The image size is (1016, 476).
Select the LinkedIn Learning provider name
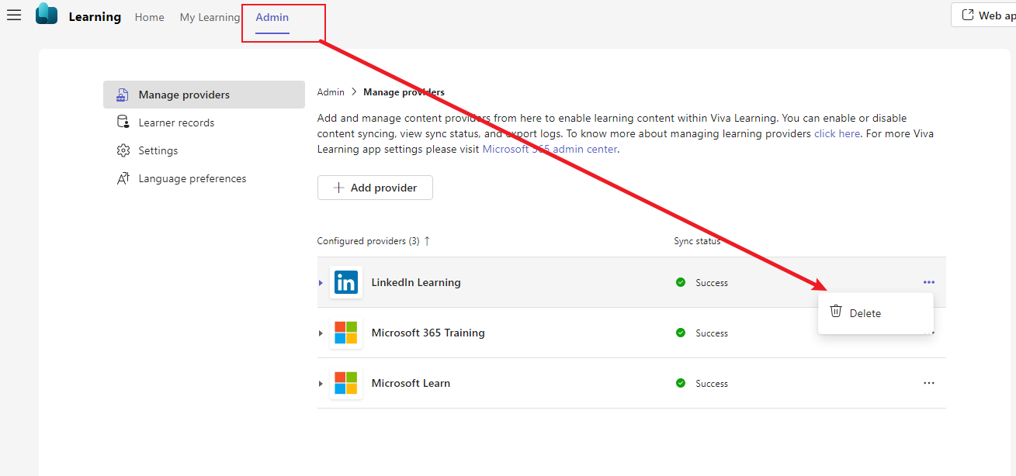[x=416, y=282]
